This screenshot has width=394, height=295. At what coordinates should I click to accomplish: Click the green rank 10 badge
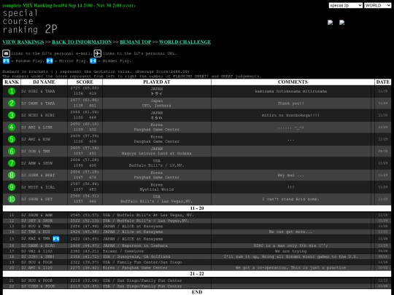(12, 199)
